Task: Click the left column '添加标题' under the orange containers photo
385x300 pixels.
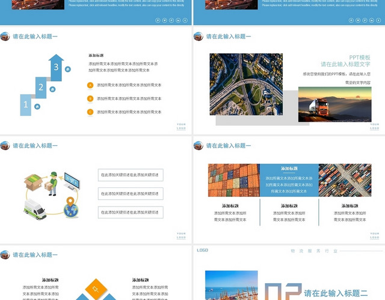Action: pyautogui.click(x=230, y=206)
